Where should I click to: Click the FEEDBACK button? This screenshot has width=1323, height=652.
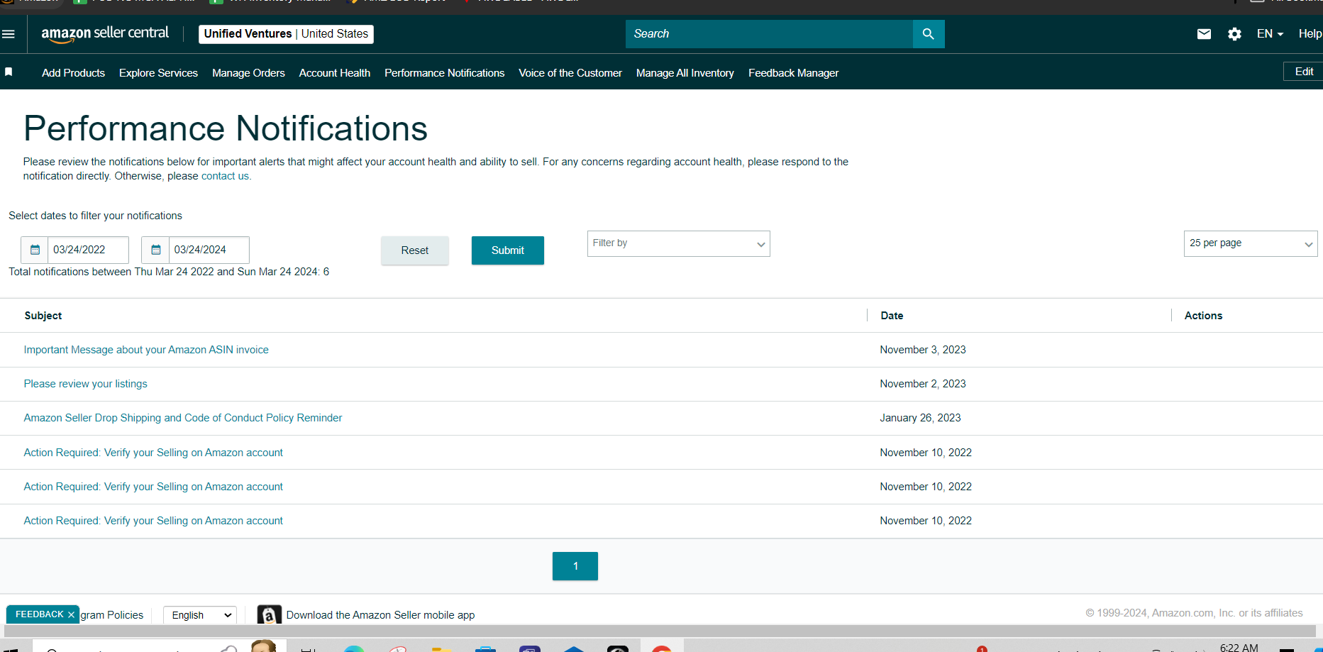point(40,614)
